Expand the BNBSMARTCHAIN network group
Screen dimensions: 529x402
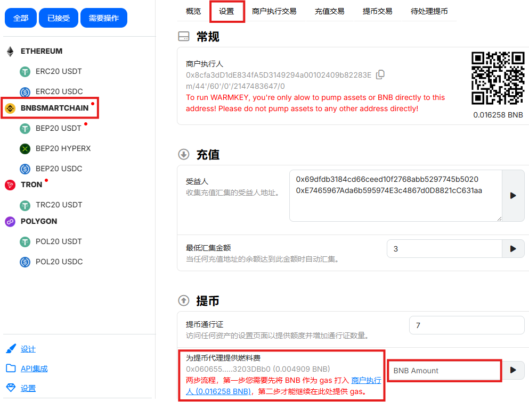tap(50, 107)
